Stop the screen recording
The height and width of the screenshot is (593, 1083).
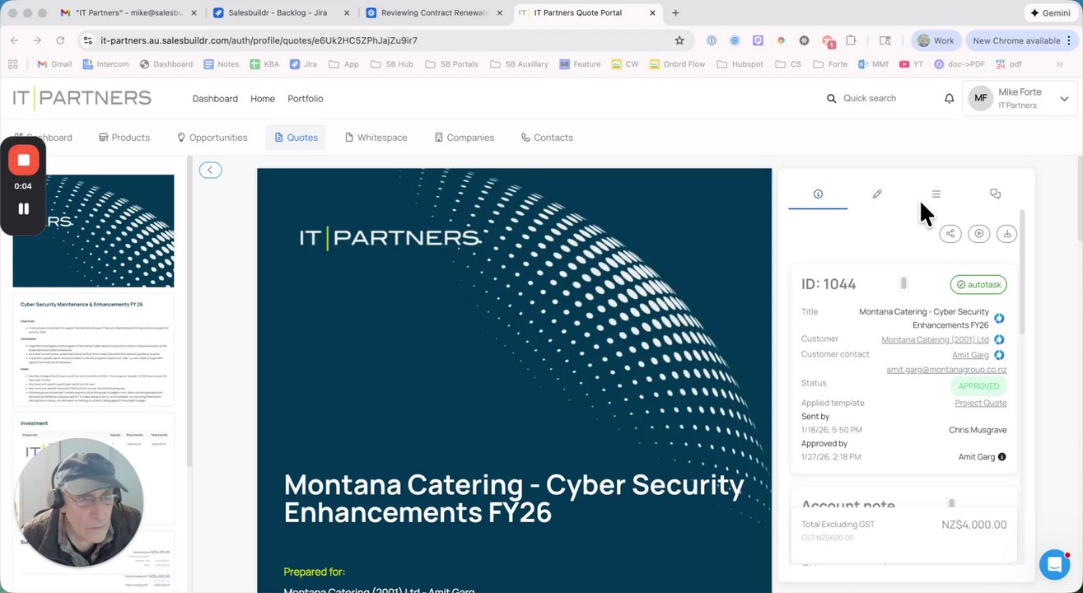[24, 161]
